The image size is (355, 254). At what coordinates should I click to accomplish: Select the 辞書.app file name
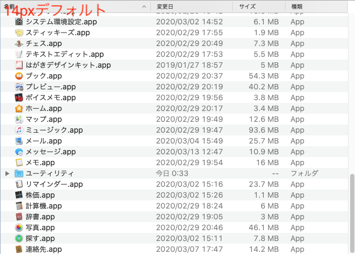coord(40,217)
